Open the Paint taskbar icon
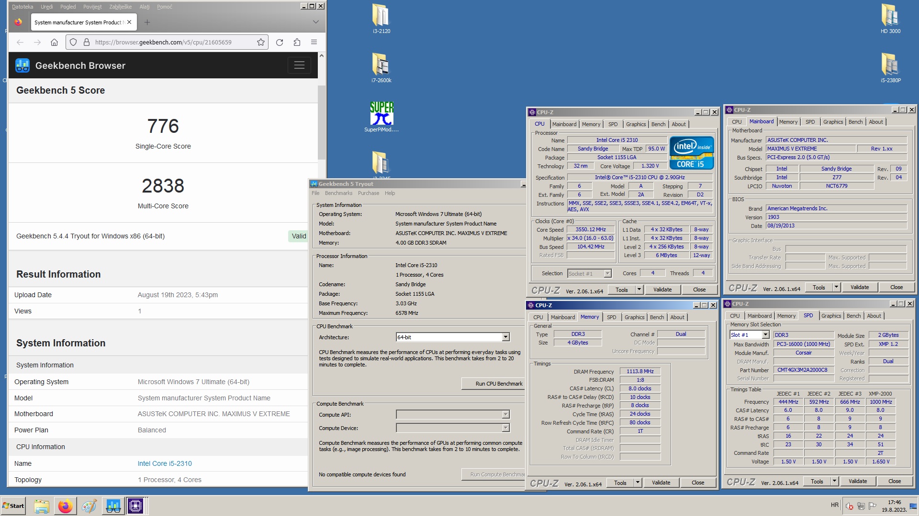 click(x=89, y=506)
